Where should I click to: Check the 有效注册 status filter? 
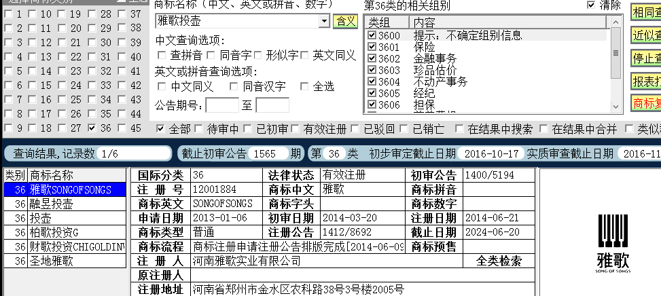pyautogui.click(x=295, y=129)
